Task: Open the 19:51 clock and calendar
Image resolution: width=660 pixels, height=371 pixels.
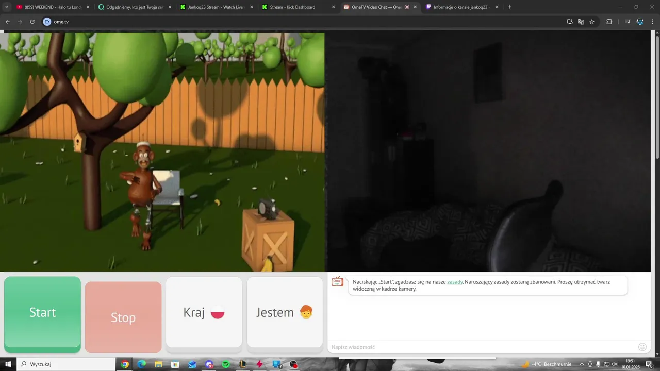Action: click(x=630, y=364)
